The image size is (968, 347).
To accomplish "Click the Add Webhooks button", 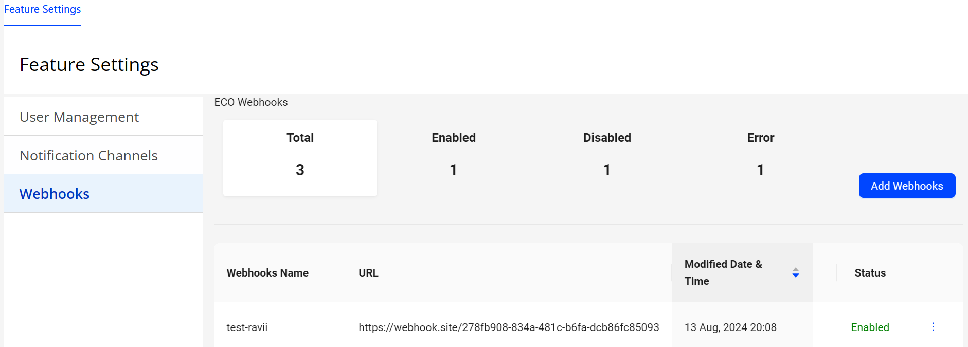I will tap(907, 186).
